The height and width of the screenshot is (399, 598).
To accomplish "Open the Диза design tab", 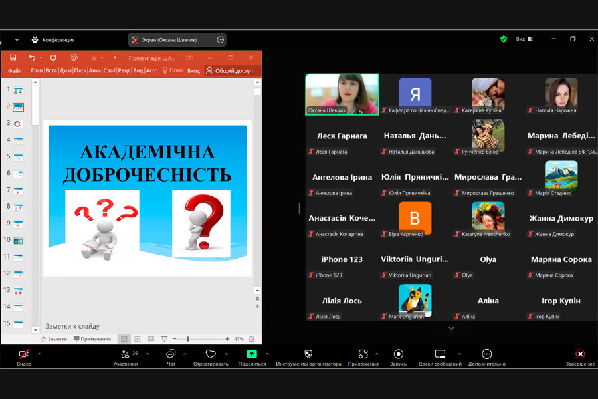I will tap(66, 70).
